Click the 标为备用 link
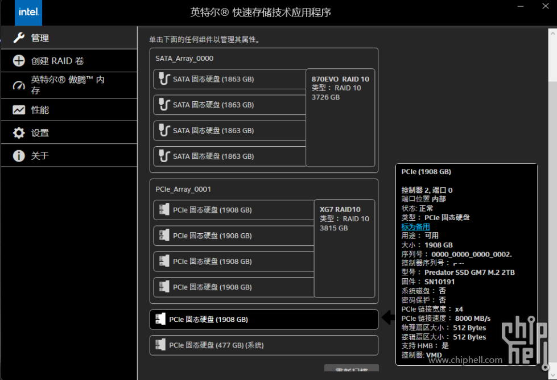 point(416,226)
